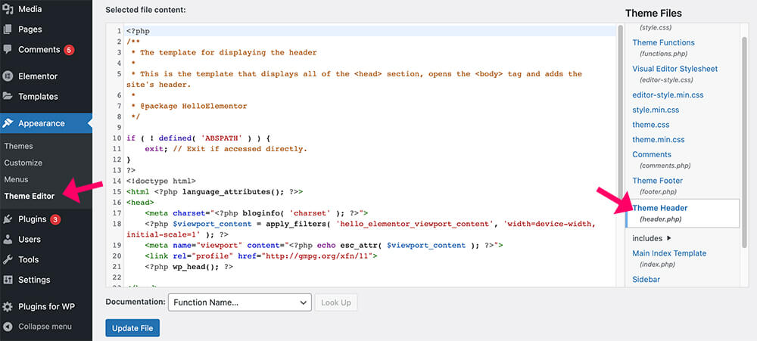
Task: Click the Tools wrench icon
Action: point(8,259)
